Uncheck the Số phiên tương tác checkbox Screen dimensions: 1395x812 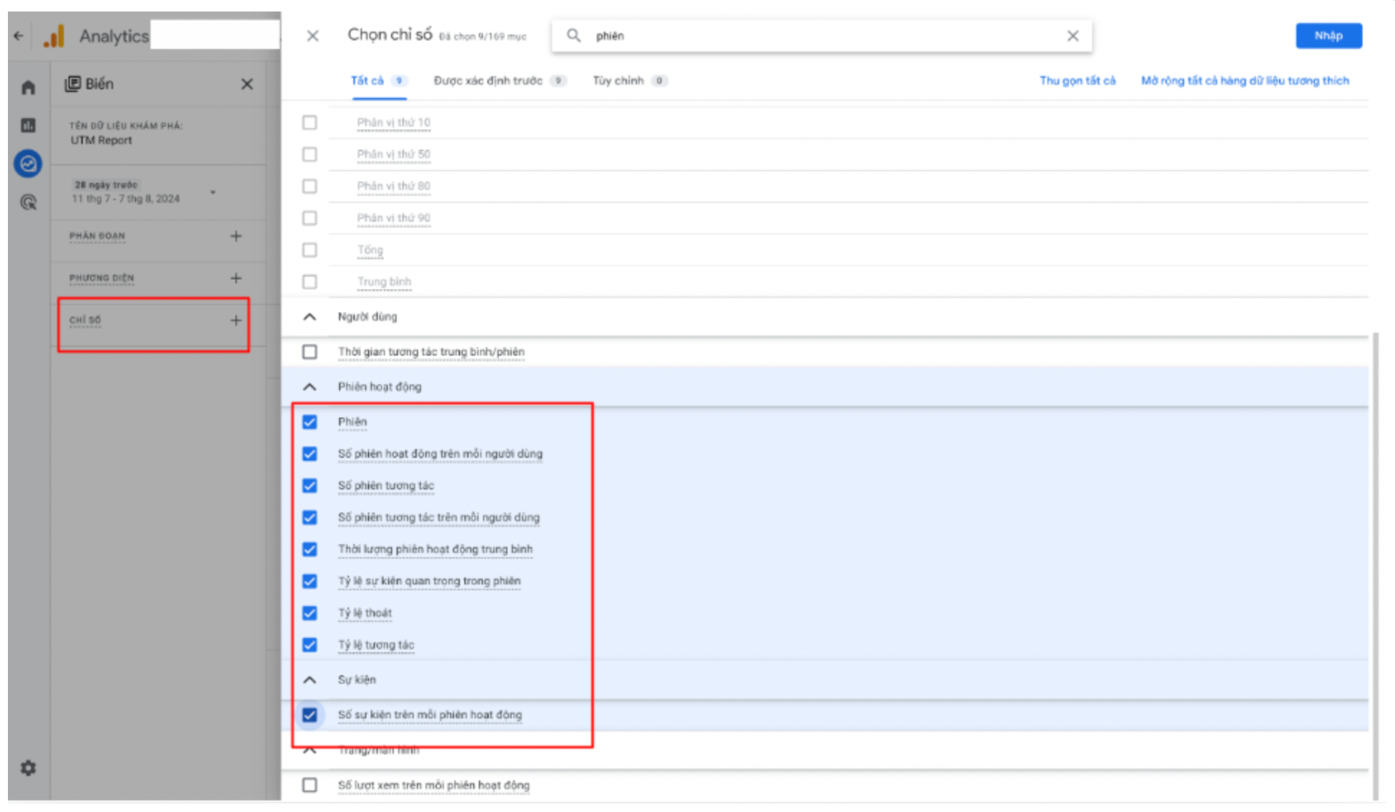(310, 486)
